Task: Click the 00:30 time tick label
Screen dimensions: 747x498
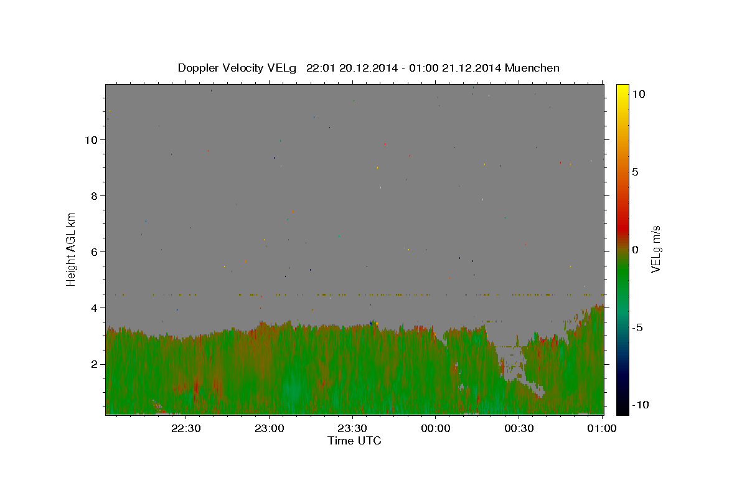Action: (x=519, y=428)
